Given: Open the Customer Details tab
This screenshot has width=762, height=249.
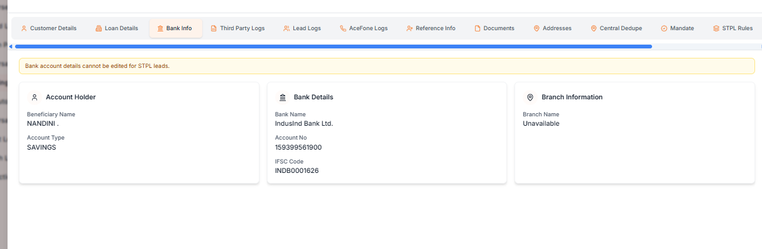Looking at the screenshot, I should pyautogui.click(x=49, y=28).
